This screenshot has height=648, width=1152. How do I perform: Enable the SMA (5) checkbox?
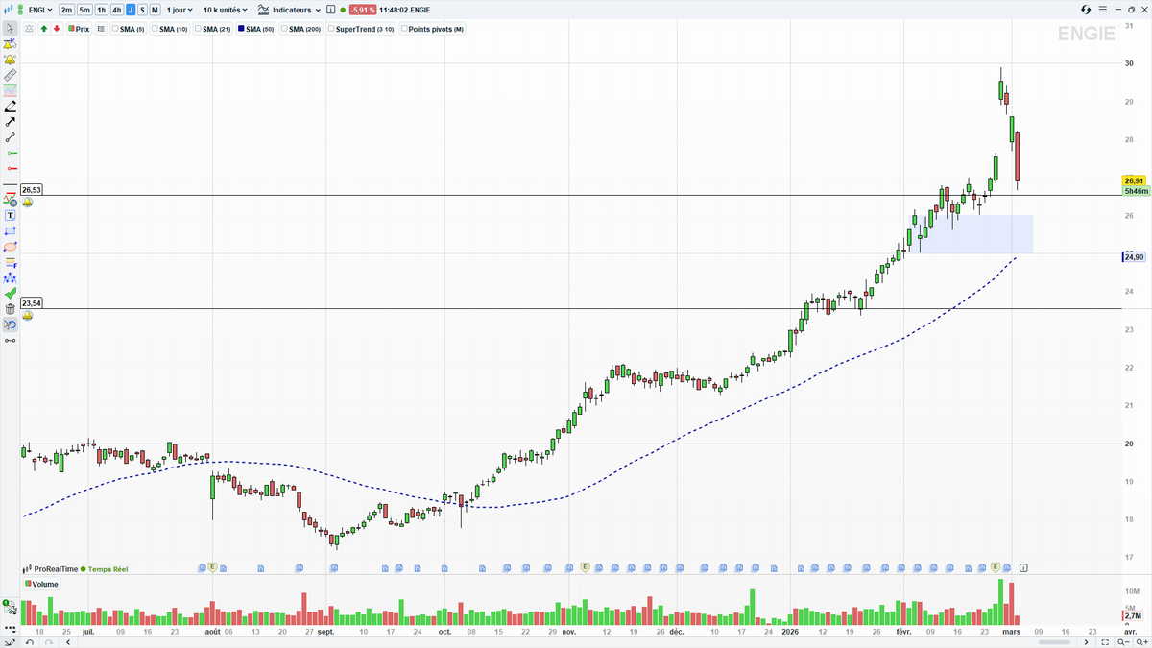point(115,29)
